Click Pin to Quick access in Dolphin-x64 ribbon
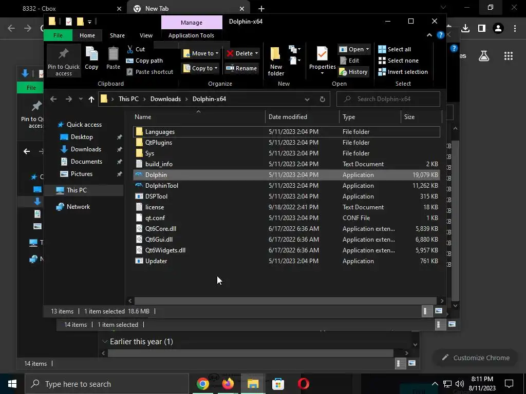The height and width of the screenshot is (394, 526). point(63,61)
